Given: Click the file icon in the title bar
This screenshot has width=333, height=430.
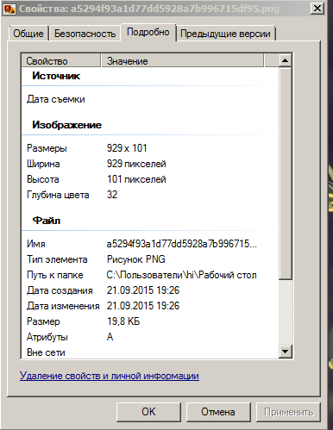Looking at the screenshot, I should click(9, 9).
